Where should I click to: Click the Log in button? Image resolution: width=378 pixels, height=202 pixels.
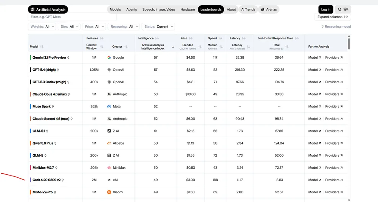click(325, 9)
